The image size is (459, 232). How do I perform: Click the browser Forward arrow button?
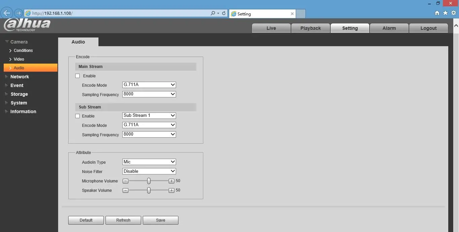[18, 13]
